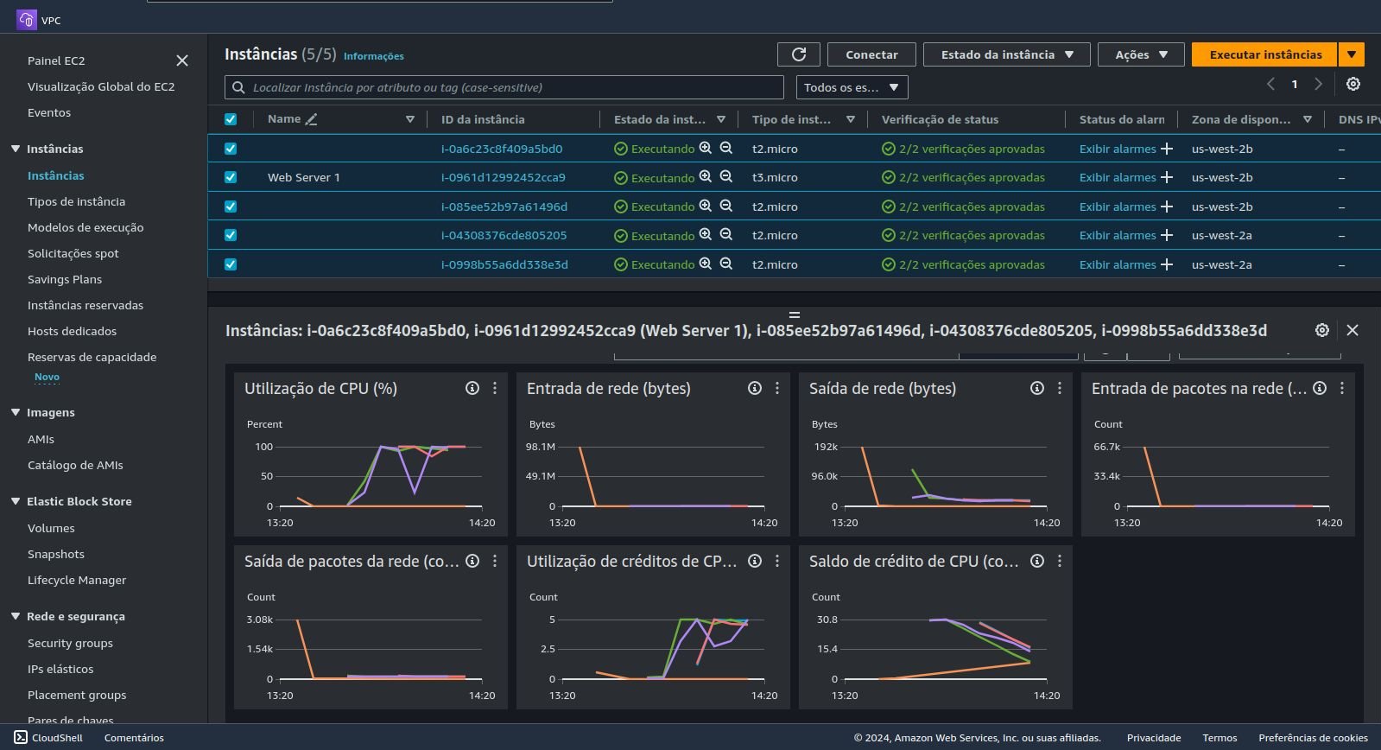
Task: Open options menu for Saída de rede chart
Action: click(1060, 388)
